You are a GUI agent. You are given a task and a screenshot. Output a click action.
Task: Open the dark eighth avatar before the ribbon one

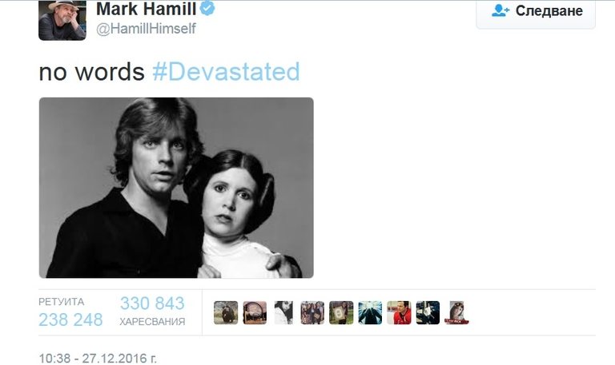428,312
